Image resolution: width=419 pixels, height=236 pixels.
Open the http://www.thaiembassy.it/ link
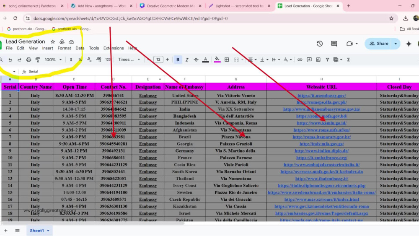click(x=321, y=179)
